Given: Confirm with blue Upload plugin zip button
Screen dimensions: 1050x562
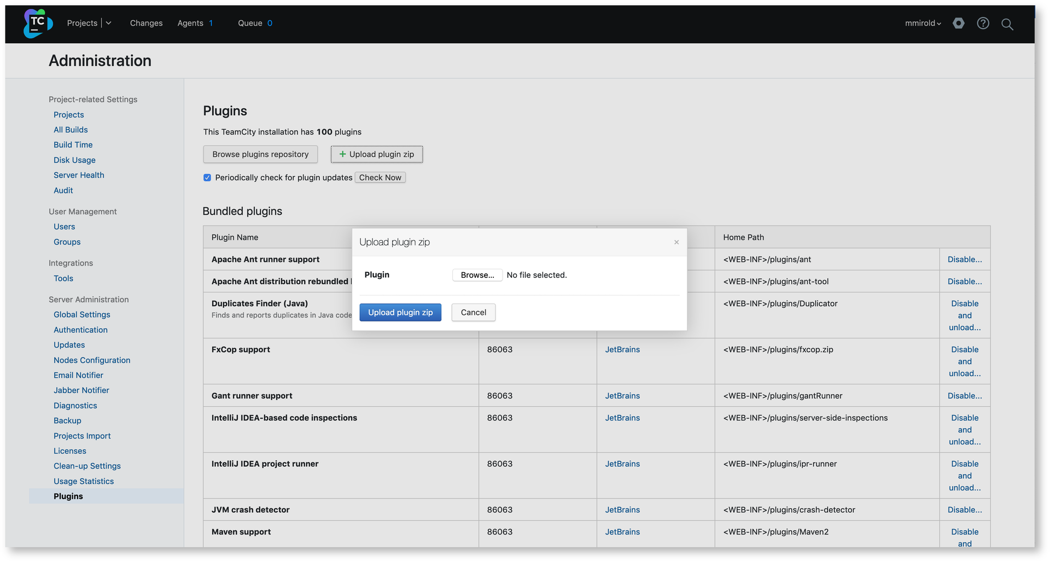Looking at the screenshot, I should 400,313.
